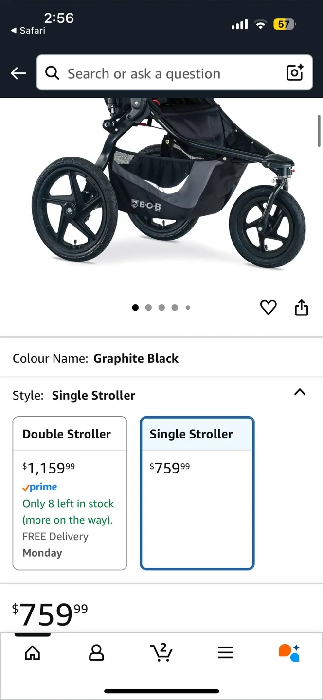Jump to the second image dot
The width and height of the screenshot is (323, 700).
[x=148, y=307]
